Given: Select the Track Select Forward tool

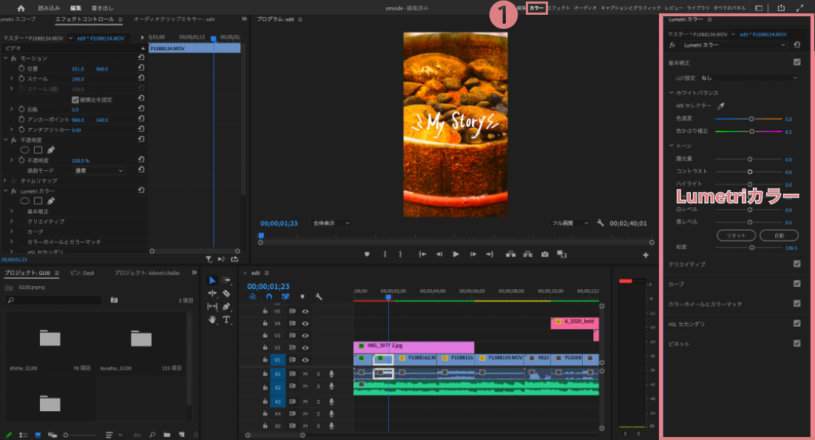Looking at the screenshot, I should [x=226, y=280].
